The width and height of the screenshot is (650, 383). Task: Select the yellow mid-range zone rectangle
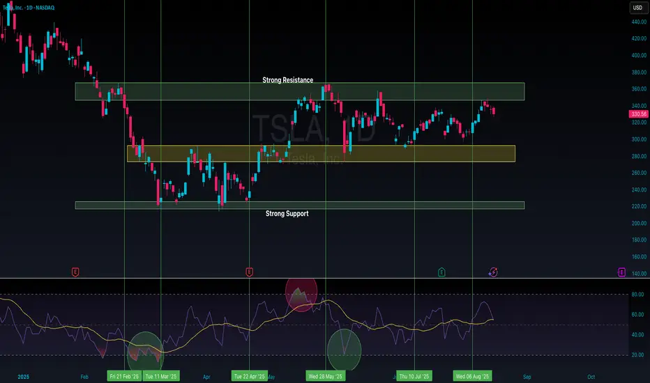click(322, 154)
